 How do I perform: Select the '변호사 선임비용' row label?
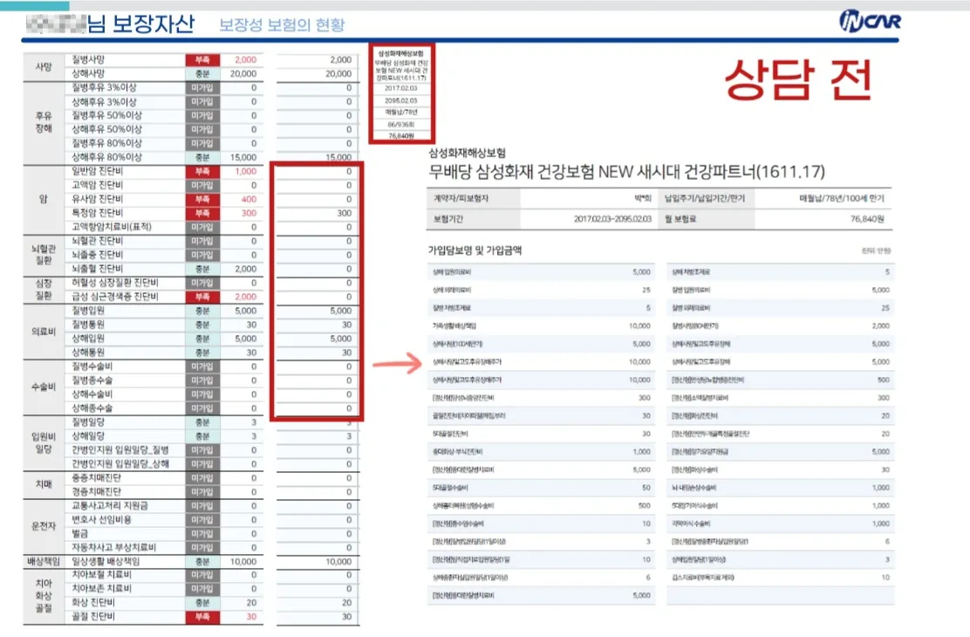(101, 519)
